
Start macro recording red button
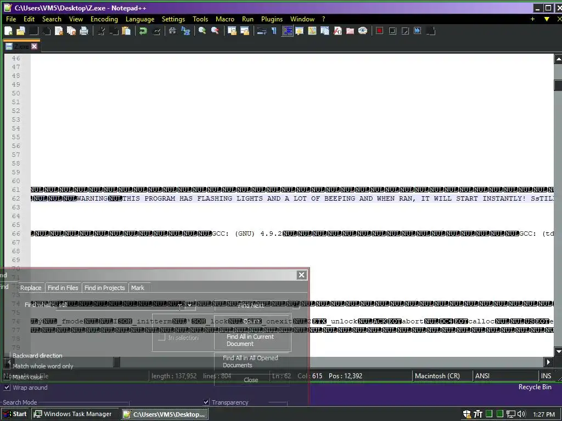[380, 31]
